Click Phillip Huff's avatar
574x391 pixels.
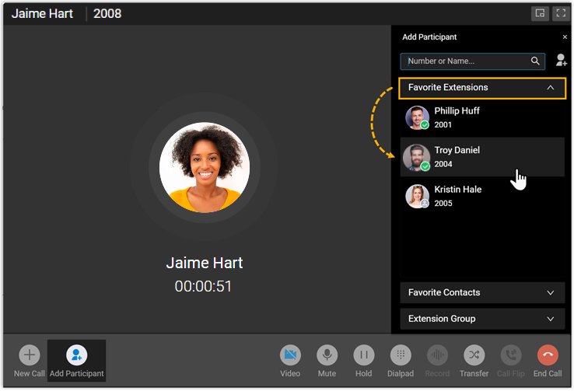(417, 118)
